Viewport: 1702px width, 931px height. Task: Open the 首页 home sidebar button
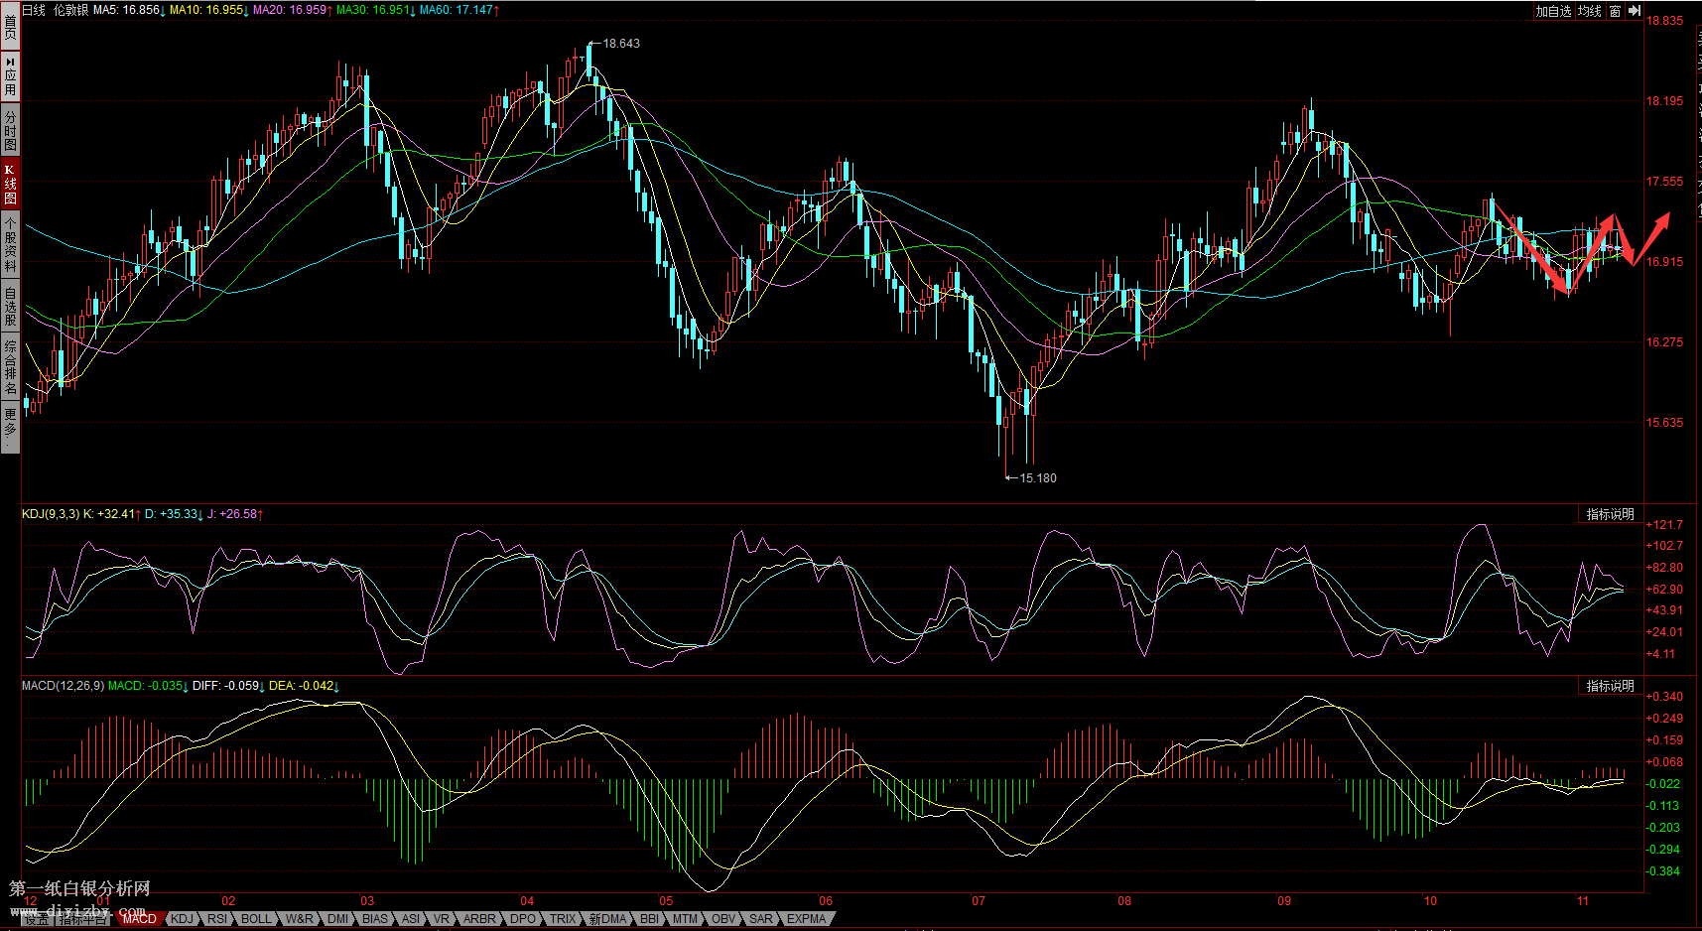point(10,27)
